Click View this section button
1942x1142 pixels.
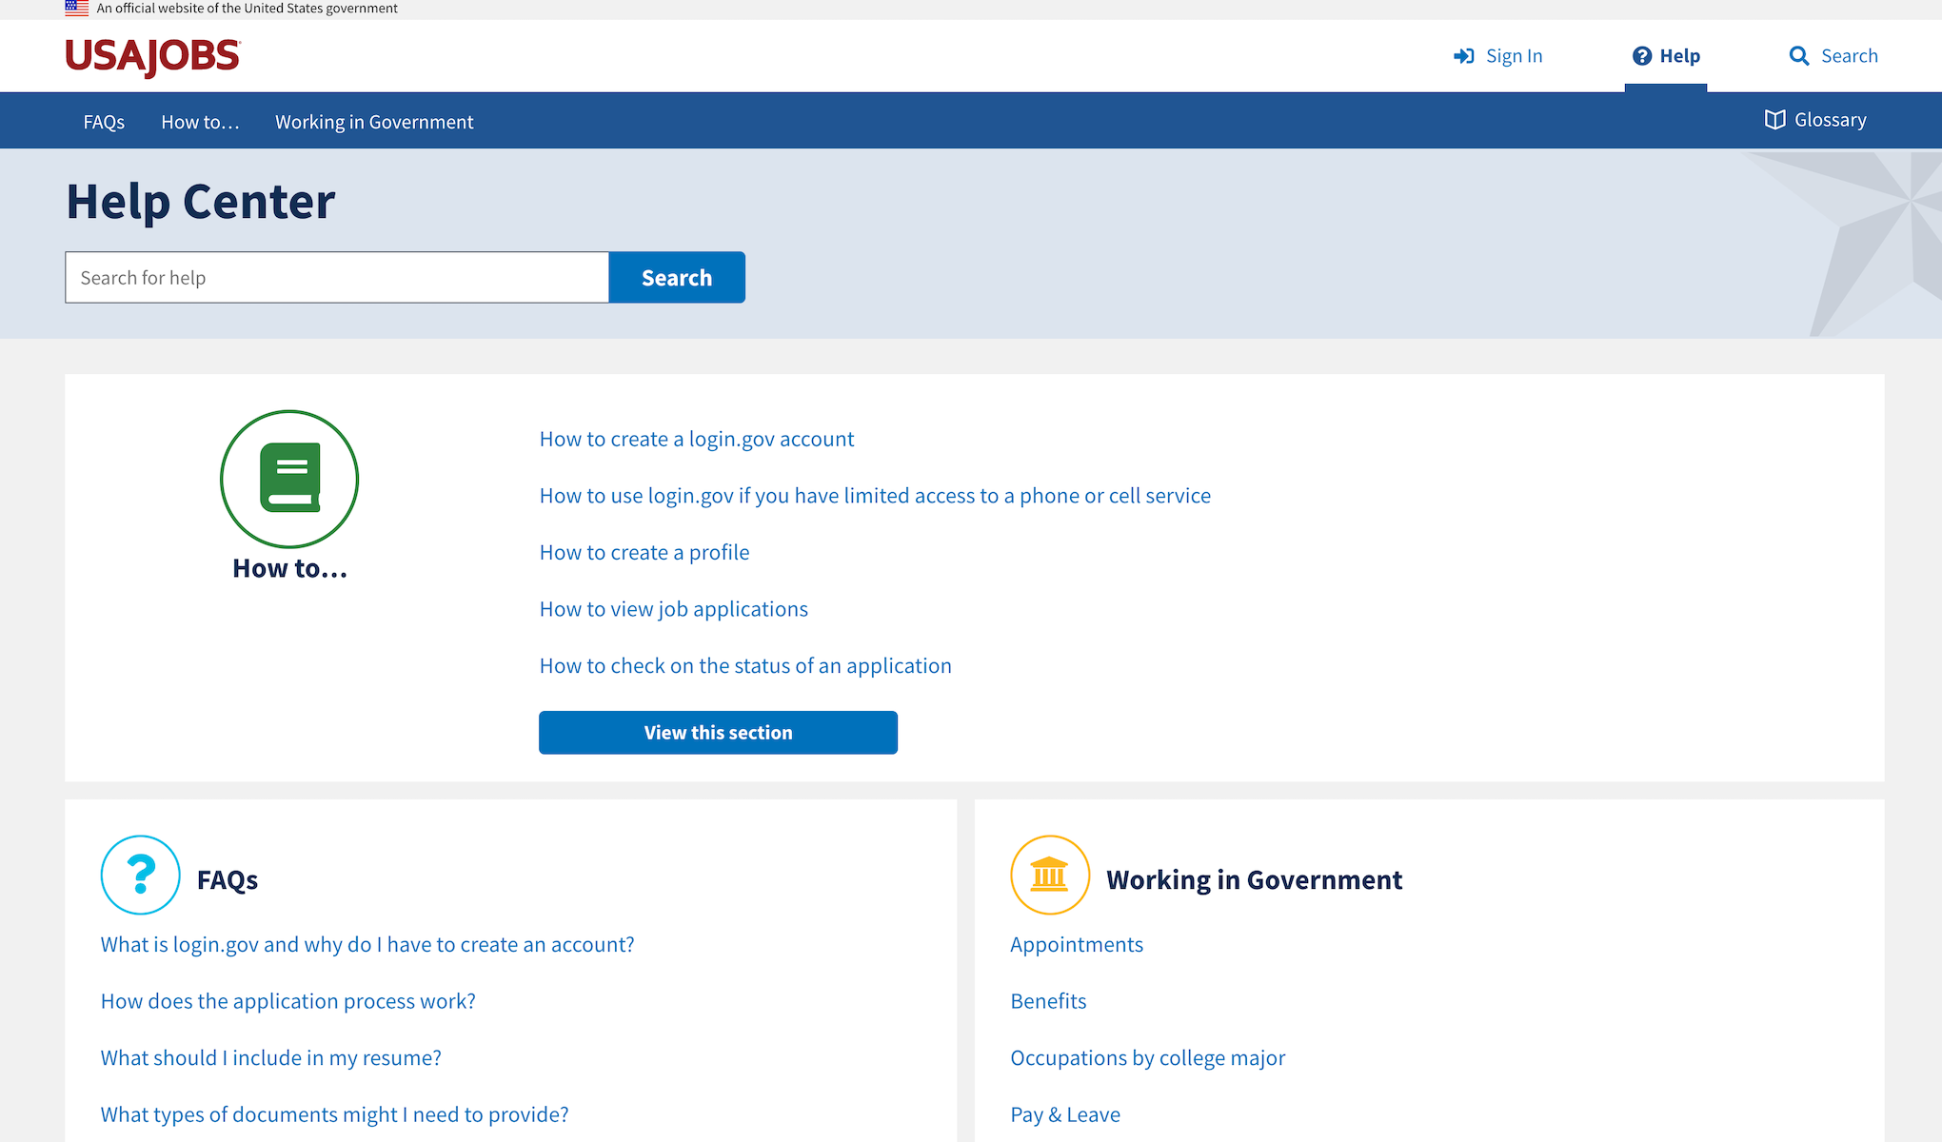click(718, 732)
